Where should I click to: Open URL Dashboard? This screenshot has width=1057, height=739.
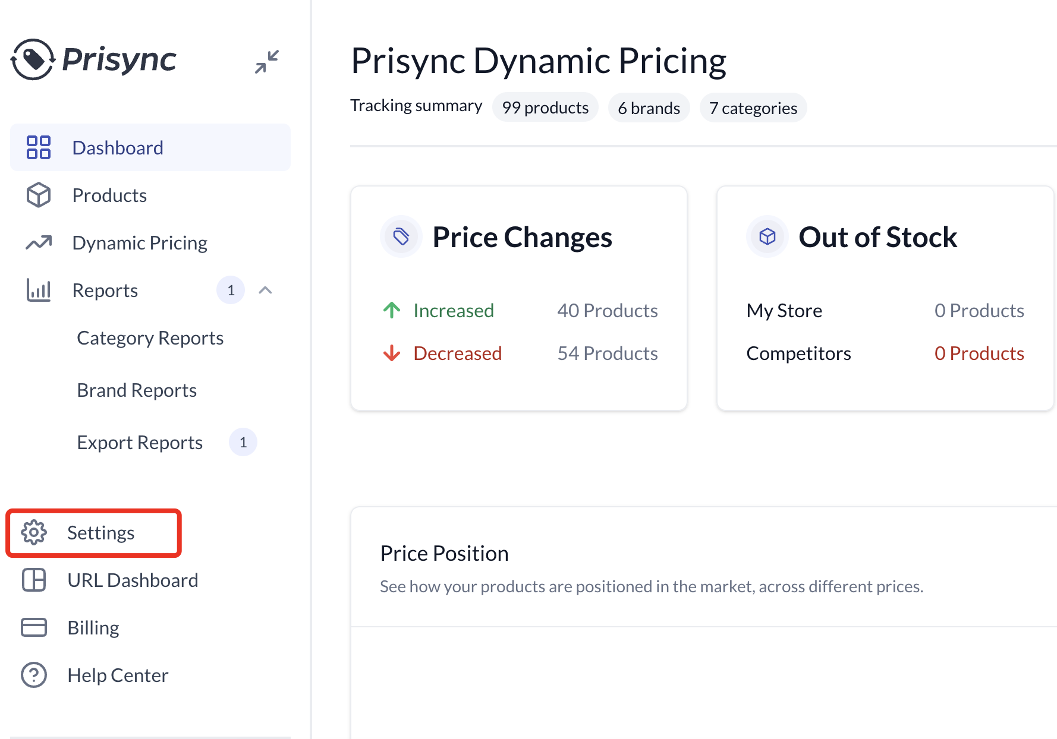[x=133, y=580]
